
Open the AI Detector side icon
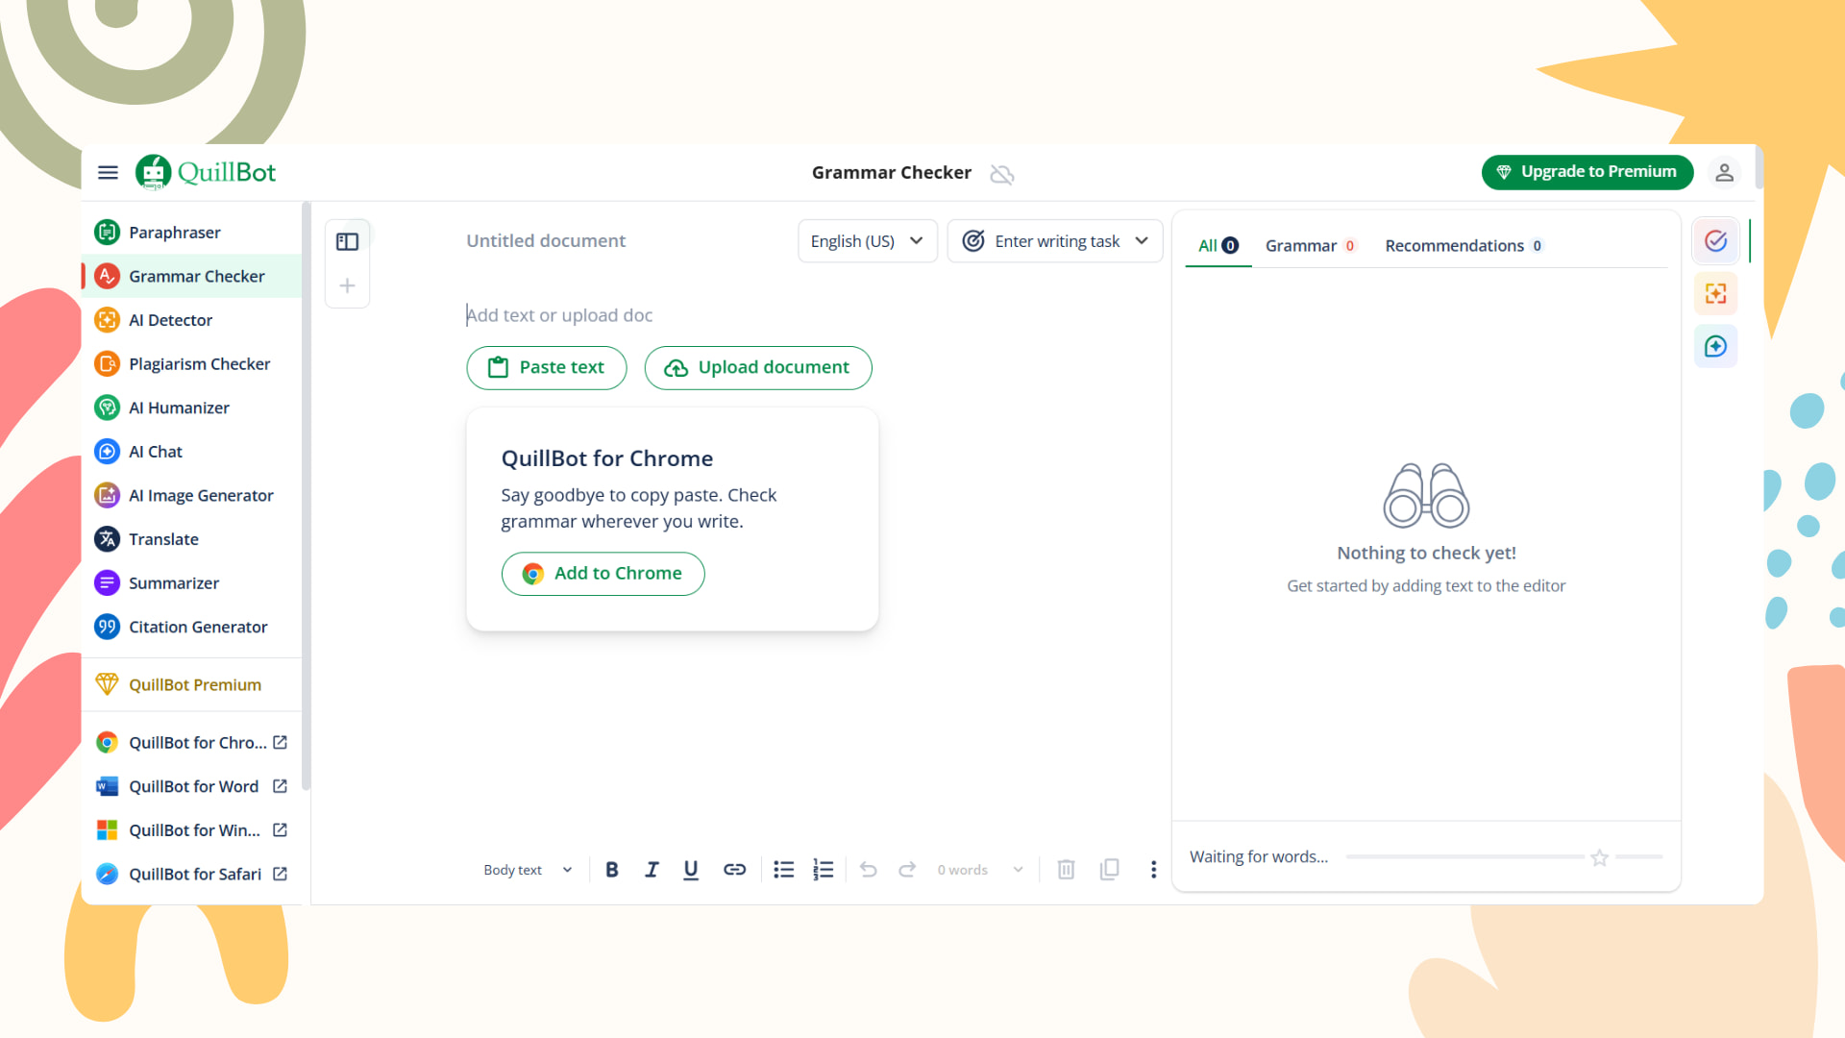pos(1715,294)
